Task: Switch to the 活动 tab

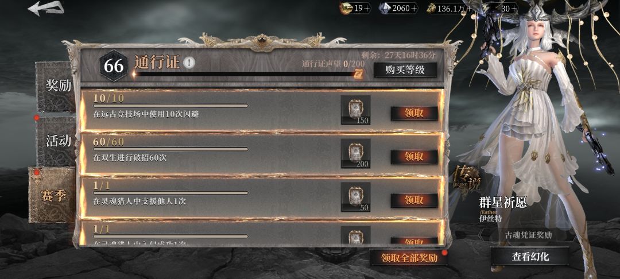Action: pos(57,141)
